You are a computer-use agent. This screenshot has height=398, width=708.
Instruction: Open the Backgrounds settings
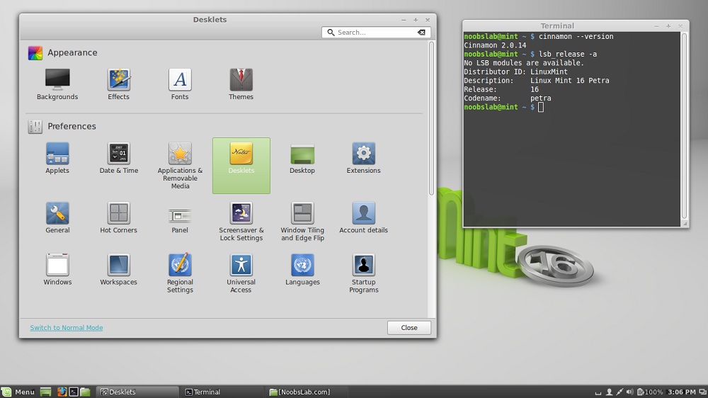(x=57, y=80)
